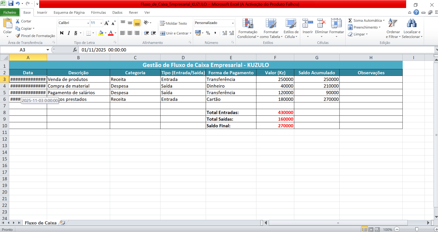This screenshot has height=232, width=438.
Task: Open Localizar e Seleccionar menu
Action: tap(412, 28)
